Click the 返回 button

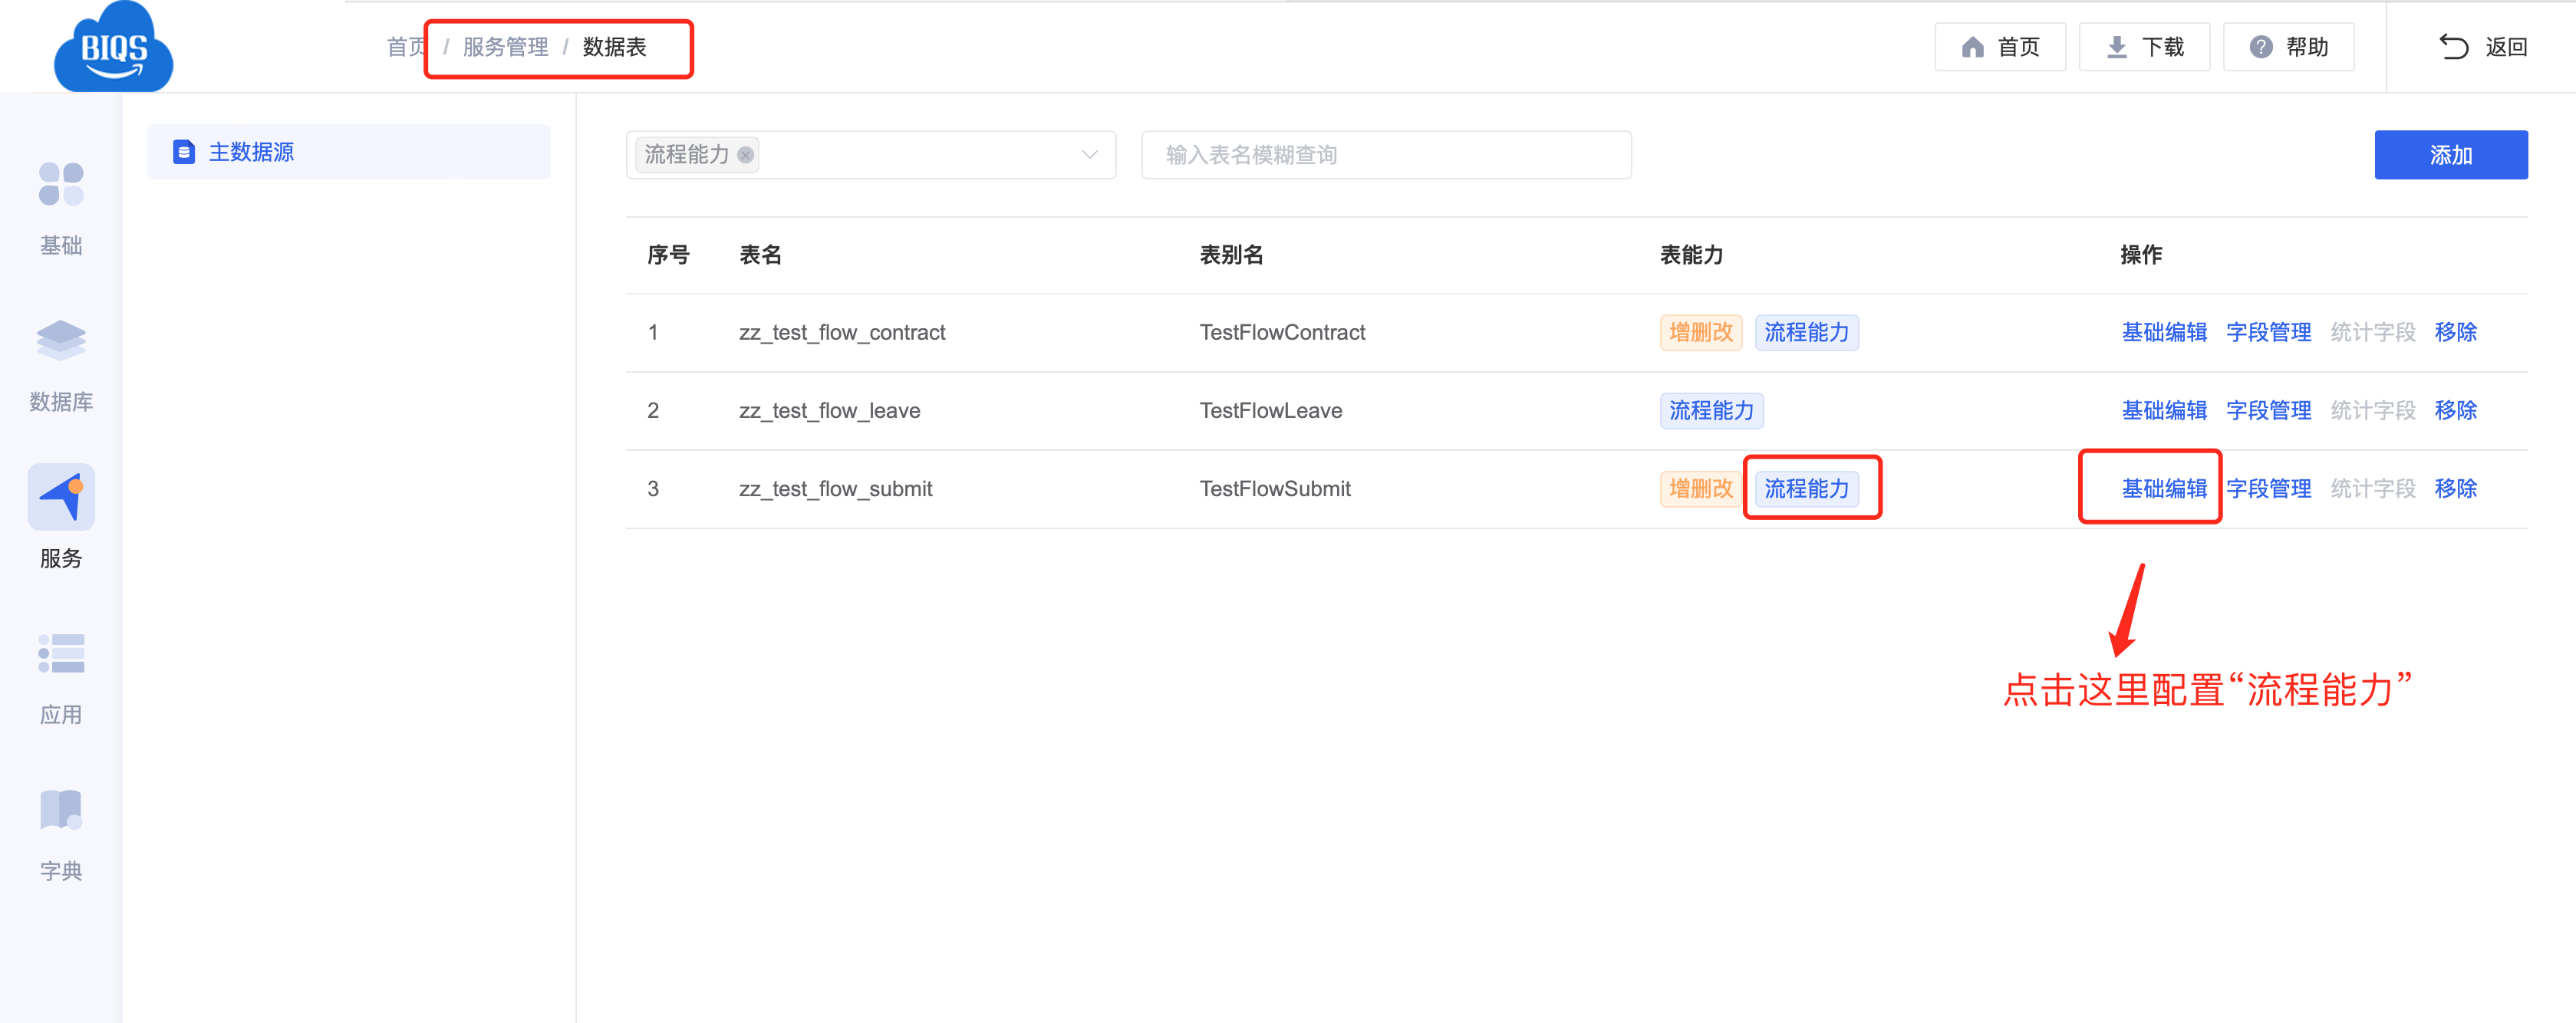pos(2483,47)
